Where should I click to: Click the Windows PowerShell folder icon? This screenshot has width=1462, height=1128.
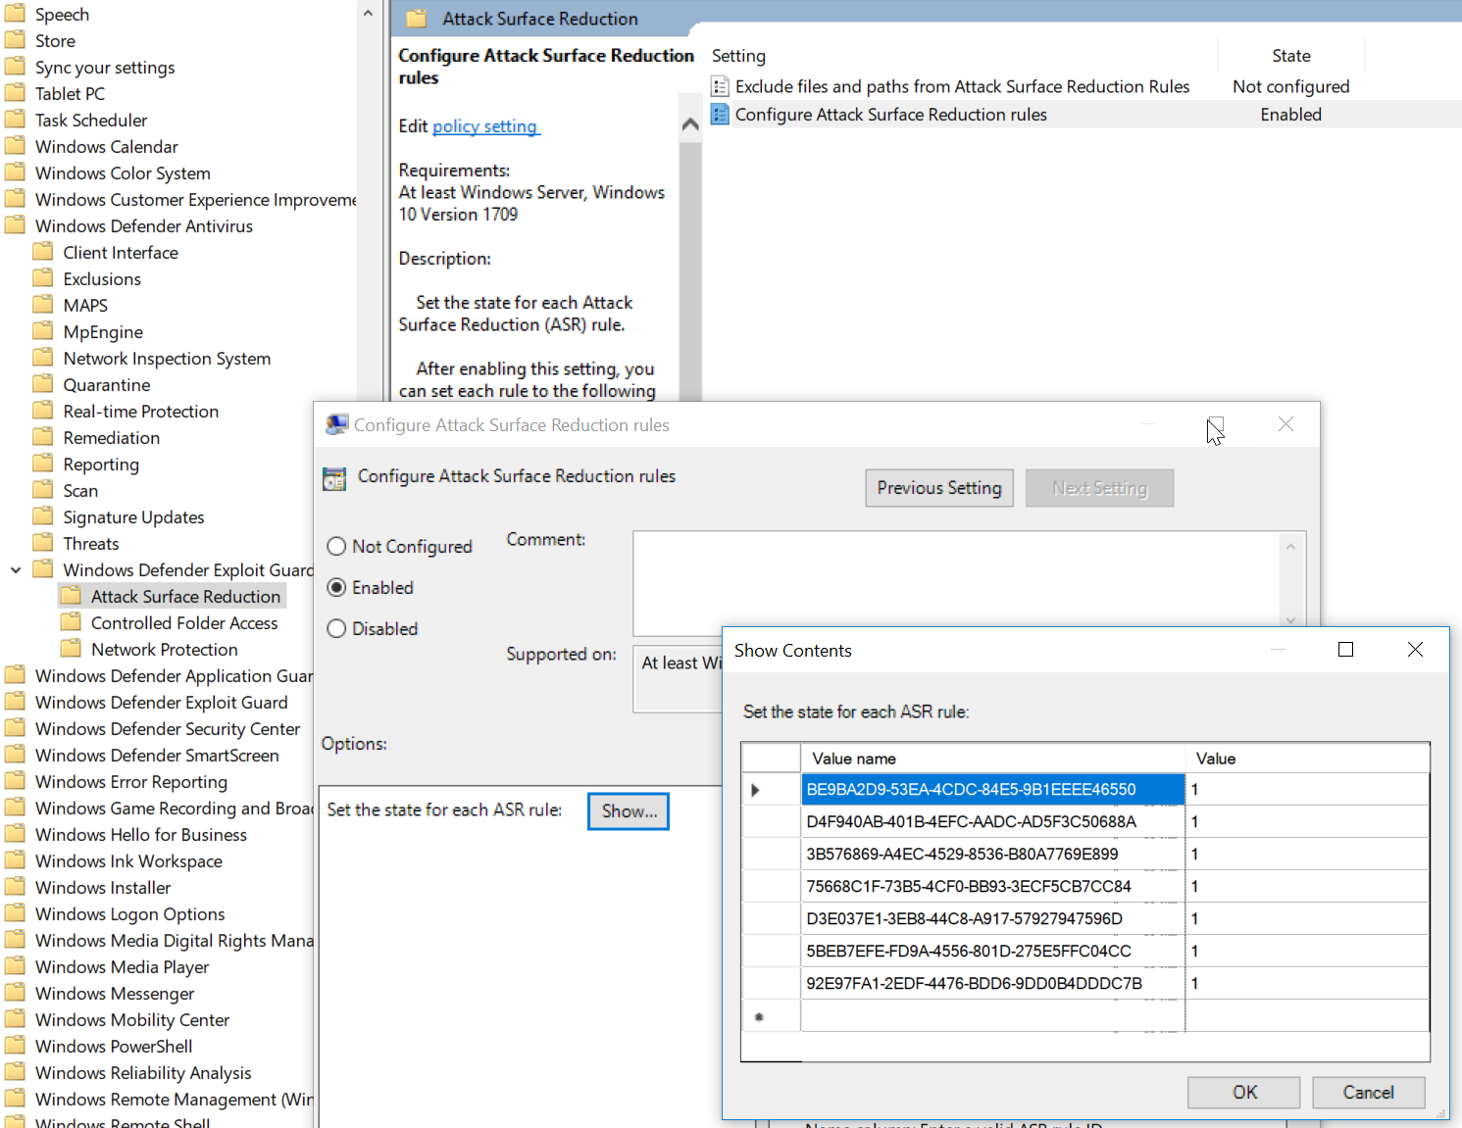[15, 1046]
